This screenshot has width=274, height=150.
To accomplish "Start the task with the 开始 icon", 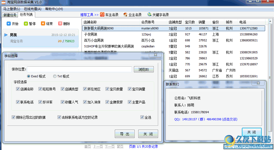I will 9,23.
